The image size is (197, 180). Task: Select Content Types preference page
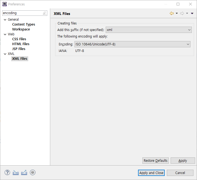24,24
